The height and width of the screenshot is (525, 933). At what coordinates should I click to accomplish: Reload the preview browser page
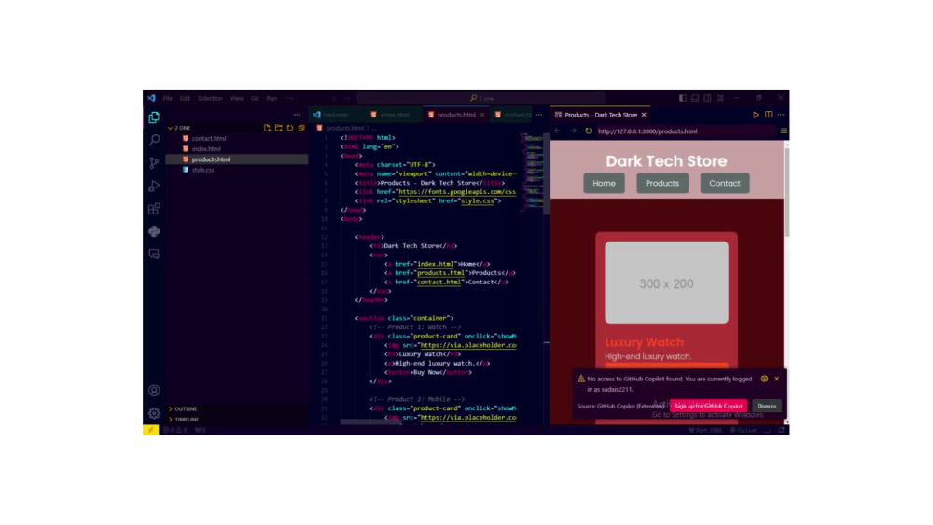[589, 131]
